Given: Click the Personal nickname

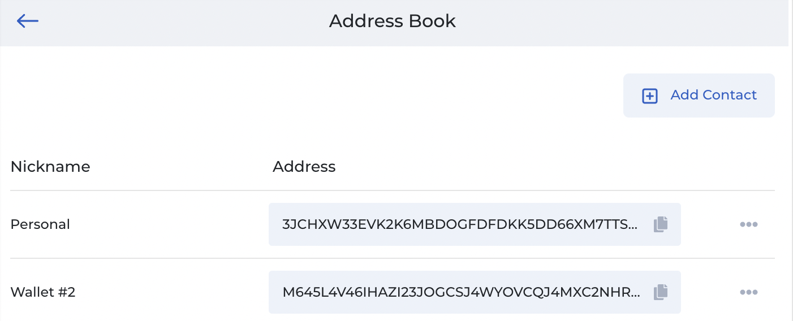Looking at the screenshot, I should point(40,224).
